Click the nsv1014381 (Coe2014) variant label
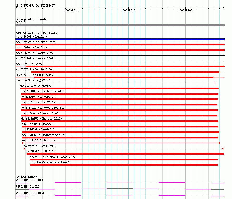232x199 pixels. (31, 36)
